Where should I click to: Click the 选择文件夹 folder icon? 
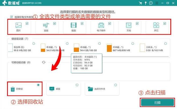point(90,89)
